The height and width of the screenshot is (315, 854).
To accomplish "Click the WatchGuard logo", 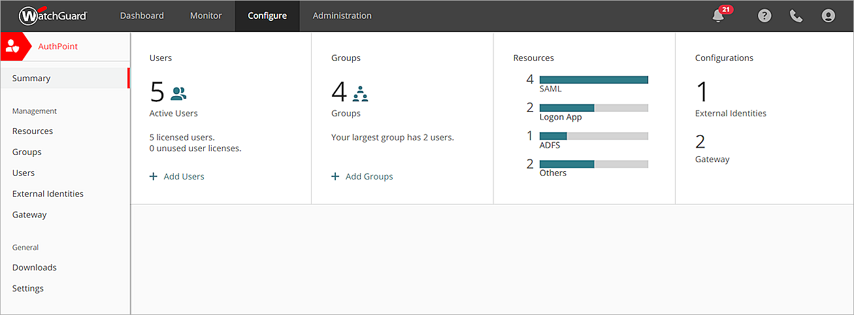I will (x=53, y=16).
